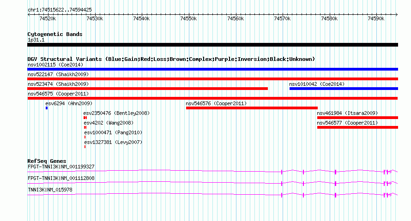The height and width of the screenshot is (221, 411).
Task: Open the esv4202 (Wang2008) label
Action: point(109,123)
